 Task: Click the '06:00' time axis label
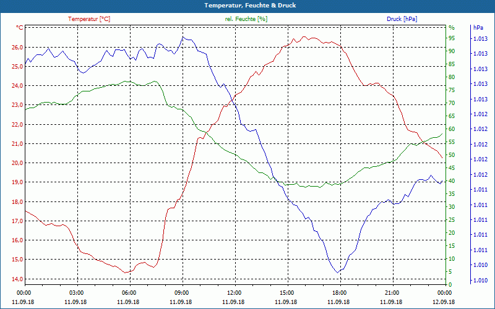pos(129,292)
